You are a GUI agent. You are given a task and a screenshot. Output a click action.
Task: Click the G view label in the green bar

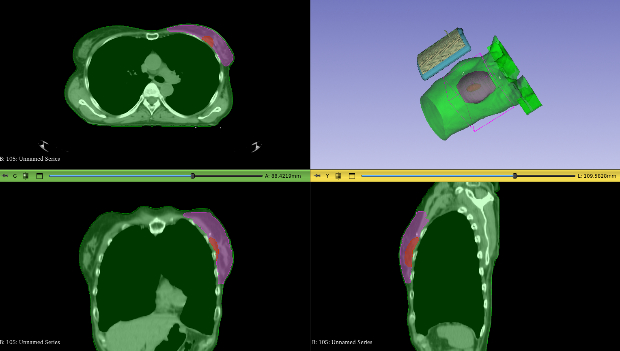coord(15,176)
